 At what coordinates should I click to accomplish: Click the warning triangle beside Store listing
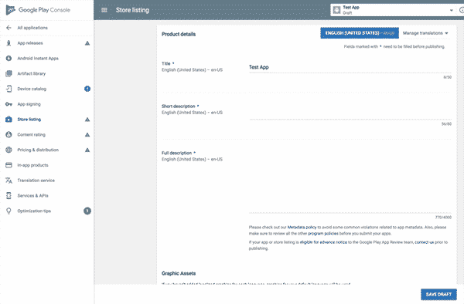pyautogui.click(x=87, y=120)
